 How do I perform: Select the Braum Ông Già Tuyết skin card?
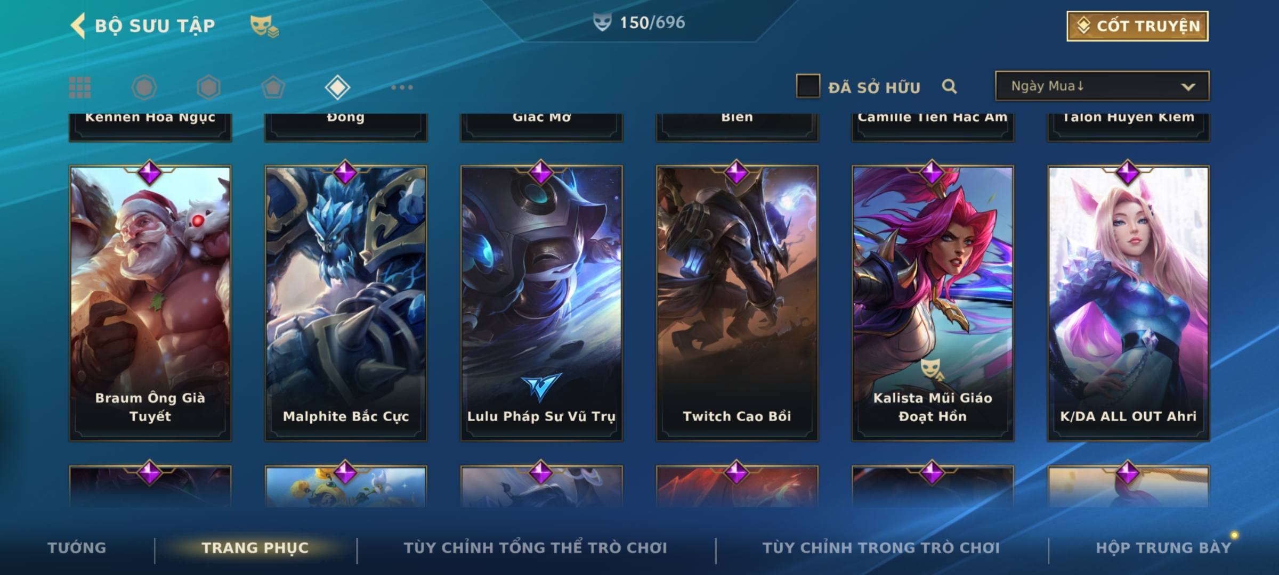pos(150,303)
